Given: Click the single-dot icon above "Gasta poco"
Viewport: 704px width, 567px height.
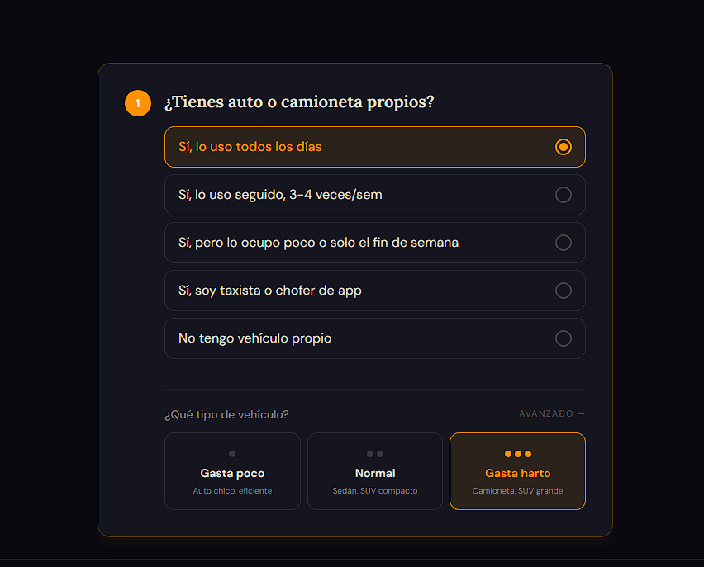Looking at the screenshot, I should (x=232, y=454).
